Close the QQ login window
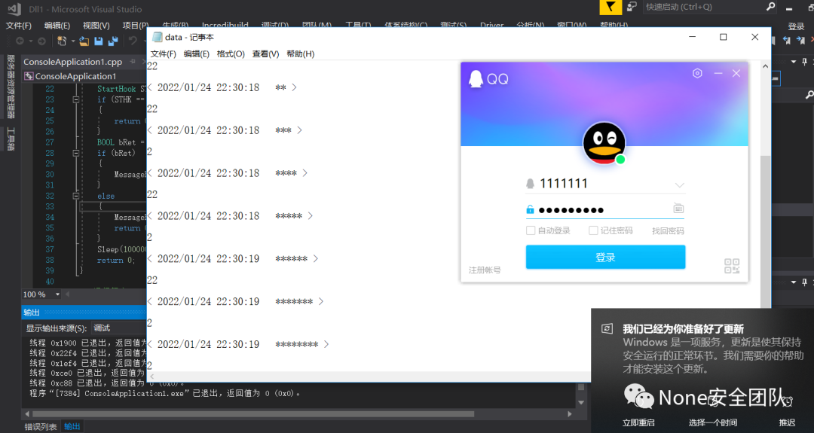Screen dimensions: 814x433 pyautogui.click(x=736, y=73)
